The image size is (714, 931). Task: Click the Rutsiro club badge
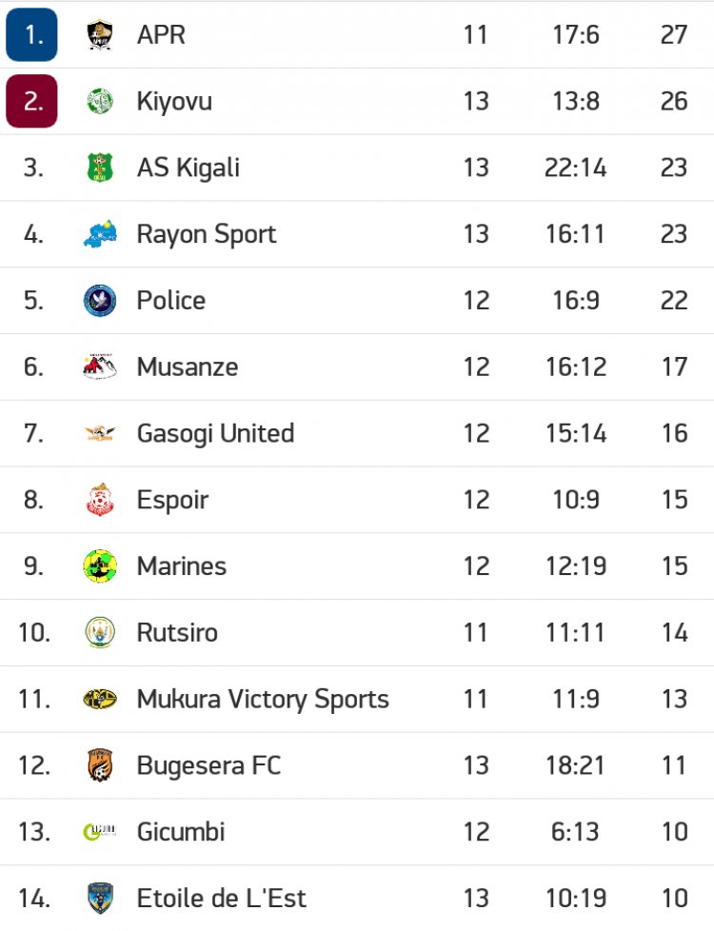point(100,632)
